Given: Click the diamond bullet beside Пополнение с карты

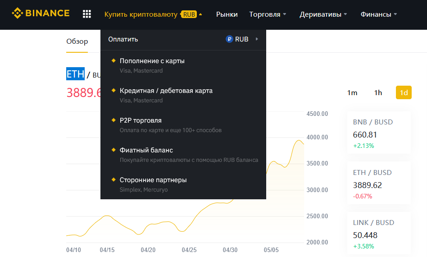Looking at the screenshot, I should [x=114, y=60].
